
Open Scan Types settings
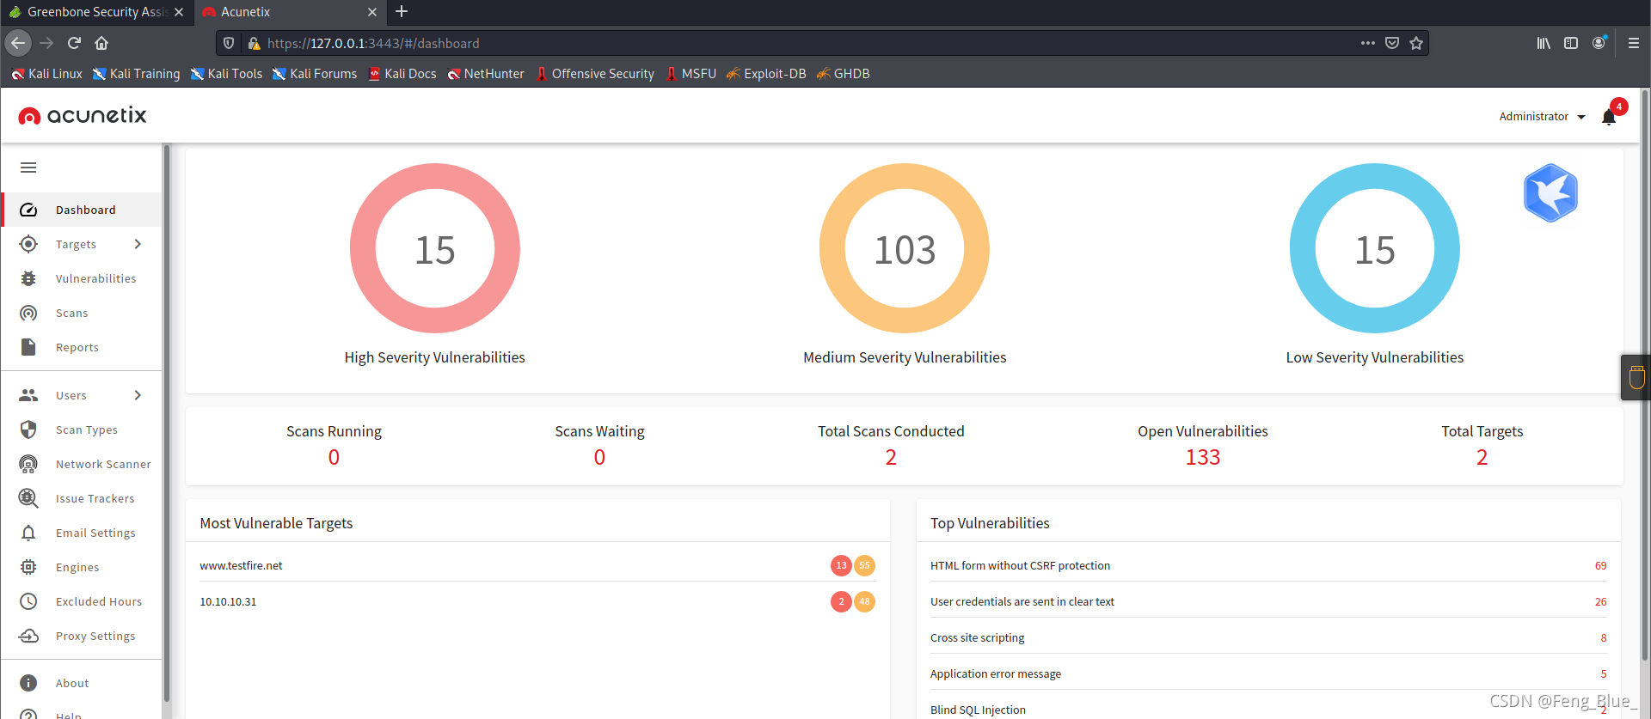83,430
